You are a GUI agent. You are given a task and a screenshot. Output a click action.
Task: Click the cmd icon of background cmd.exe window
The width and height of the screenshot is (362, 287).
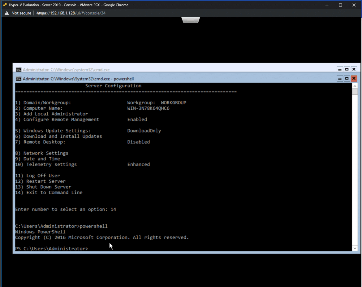pos(19,70)
